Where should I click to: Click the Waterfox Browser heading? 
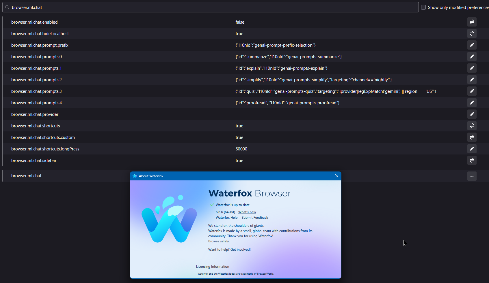tap(250, 193)
